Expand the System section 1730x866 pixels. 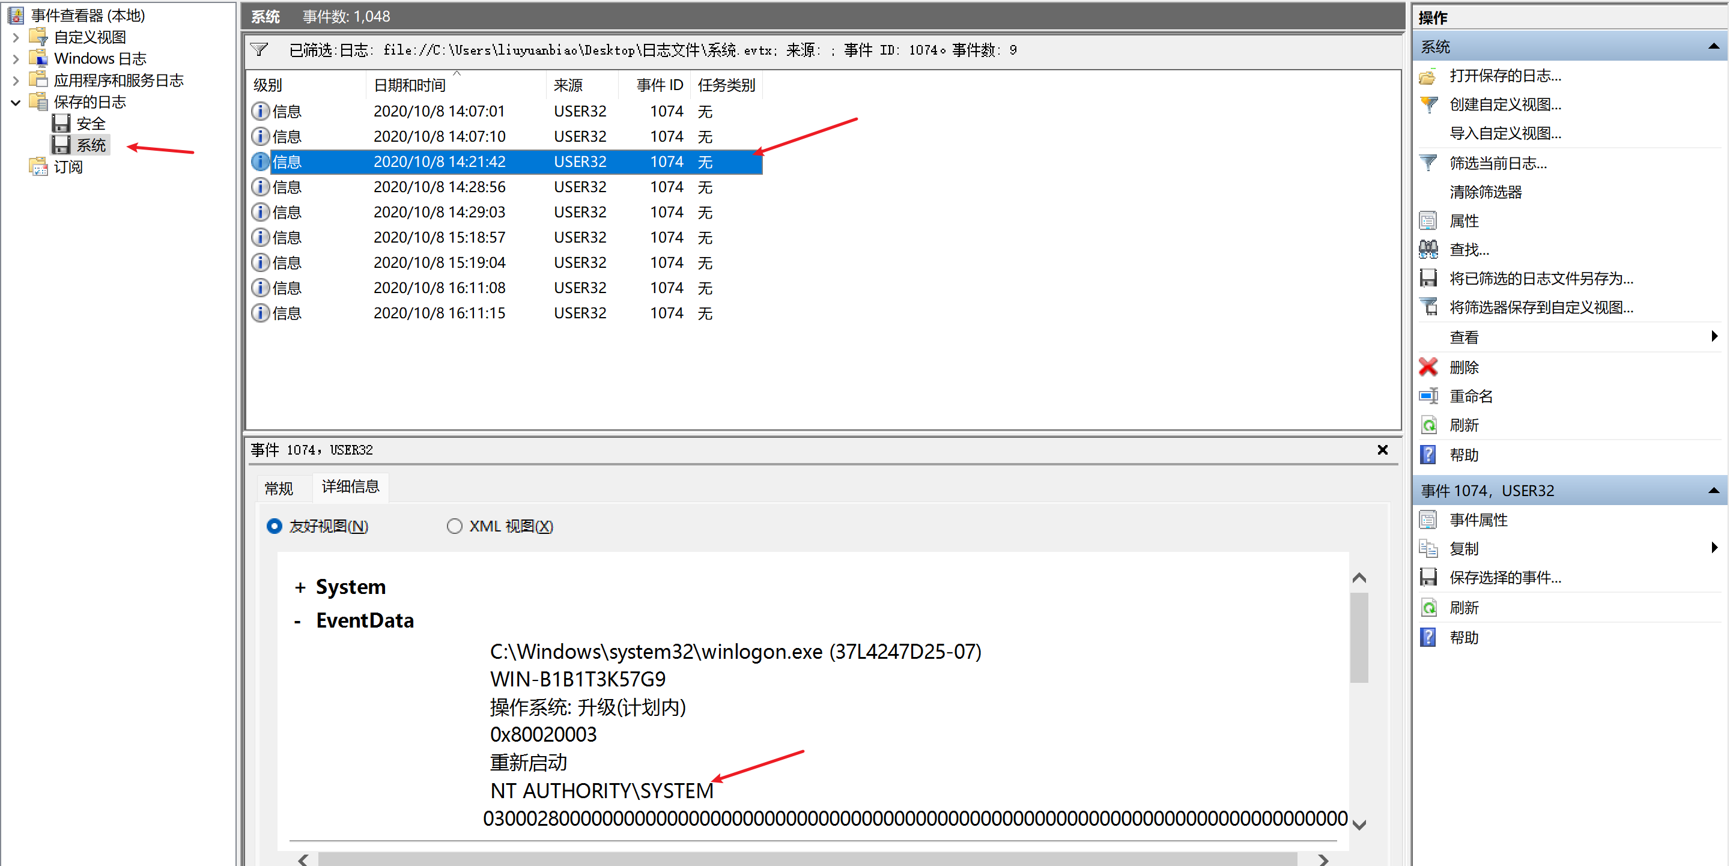click(x=300, y=587)
